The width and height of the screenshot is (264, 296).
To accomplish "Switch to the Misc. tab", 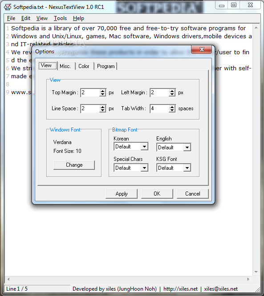I will [x=65, y=66].
